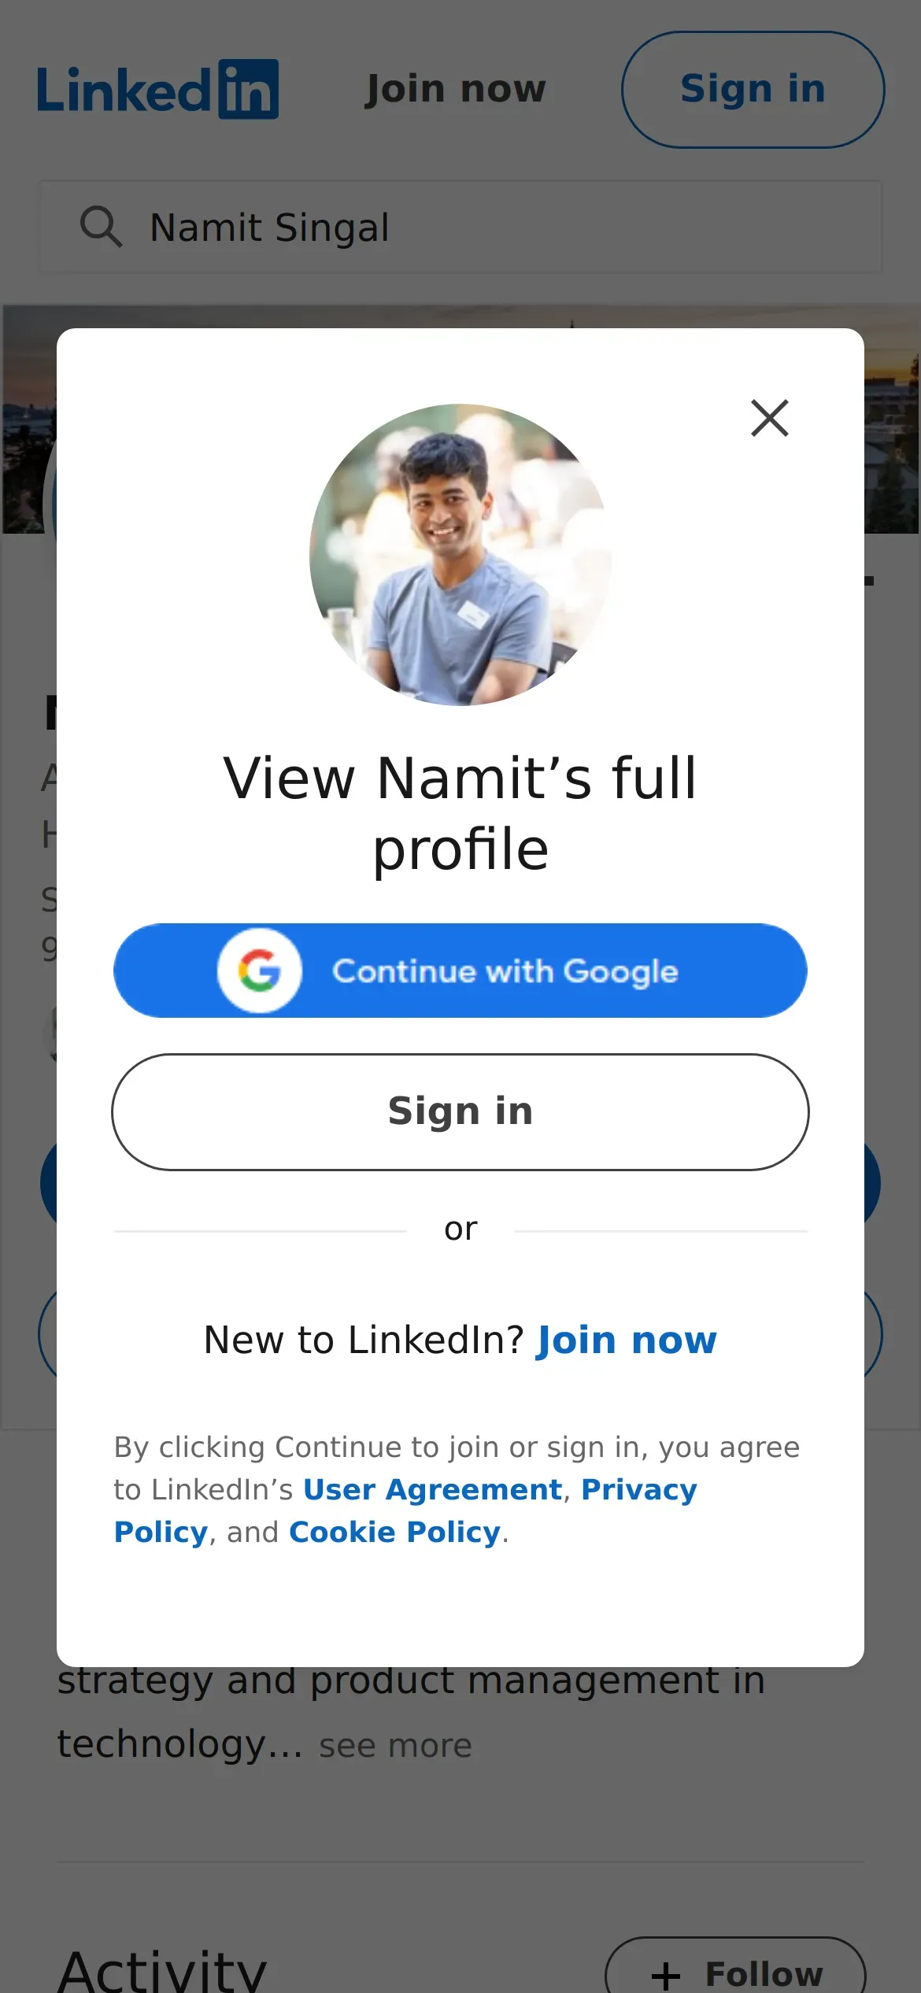Click the plus icon on Follow

[x=666, y=1975]
